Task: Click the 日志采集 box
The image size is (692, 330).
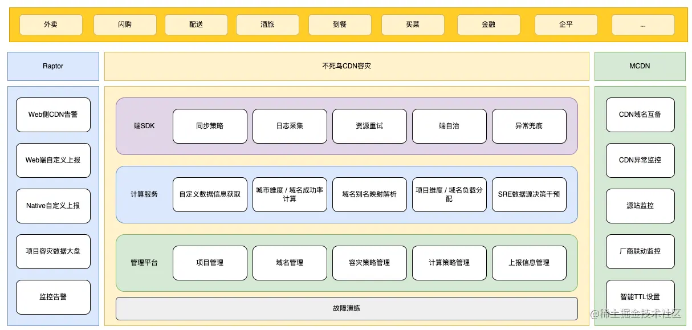Action: (290, 126)
